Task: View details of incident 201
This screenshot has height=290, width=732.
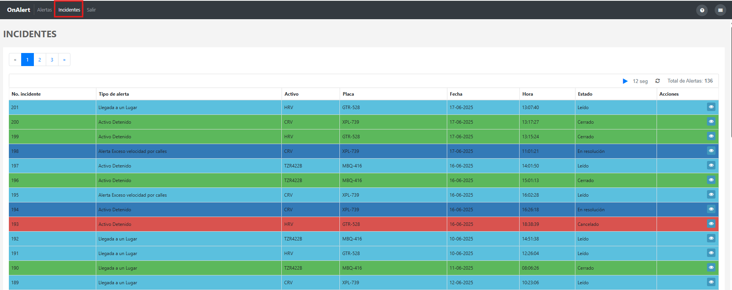Action: (711, 107)
